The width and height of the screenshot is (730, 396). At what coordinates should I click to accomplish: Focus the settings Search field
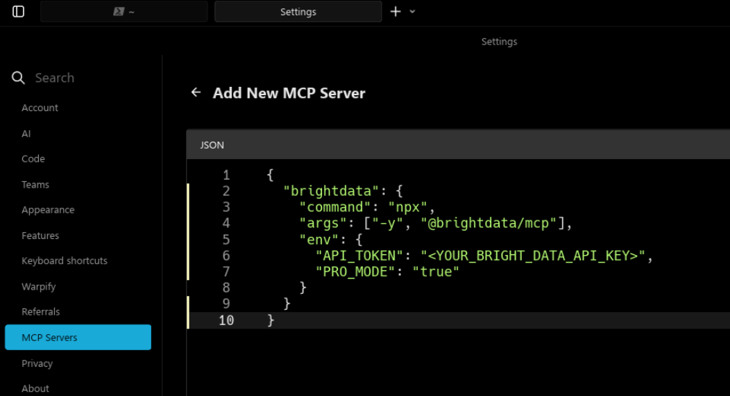[54, 78]
